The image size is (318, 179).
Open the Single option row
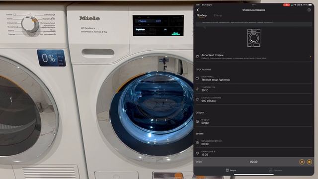tap(253, 121)
